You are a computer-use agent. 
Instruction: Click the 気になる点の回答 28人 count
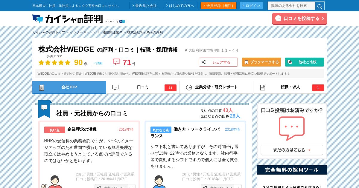pos(220,116)
